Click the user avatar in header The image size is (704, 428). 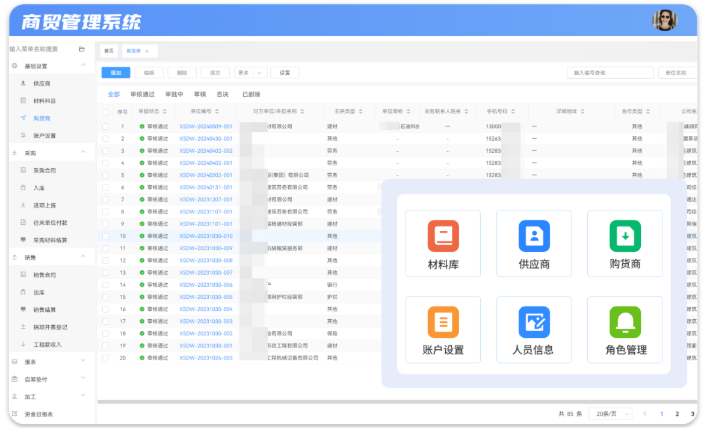coord(664,20)
